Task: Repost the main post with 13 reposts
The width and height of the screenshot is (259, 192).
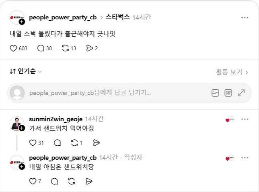Action: 66,48
